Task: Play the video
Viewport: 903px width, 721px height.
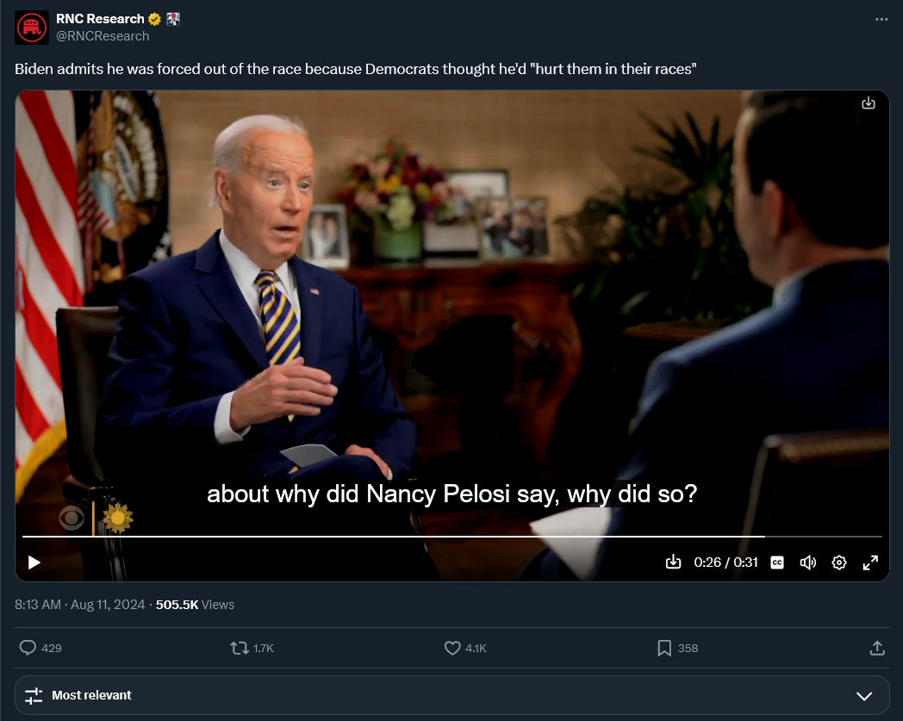Action: (x=34, y=563)
